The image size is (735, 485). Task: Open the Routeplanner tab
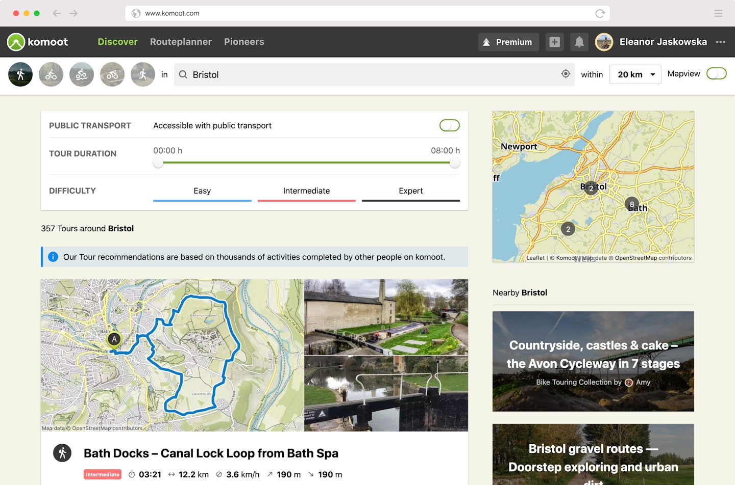181,42
